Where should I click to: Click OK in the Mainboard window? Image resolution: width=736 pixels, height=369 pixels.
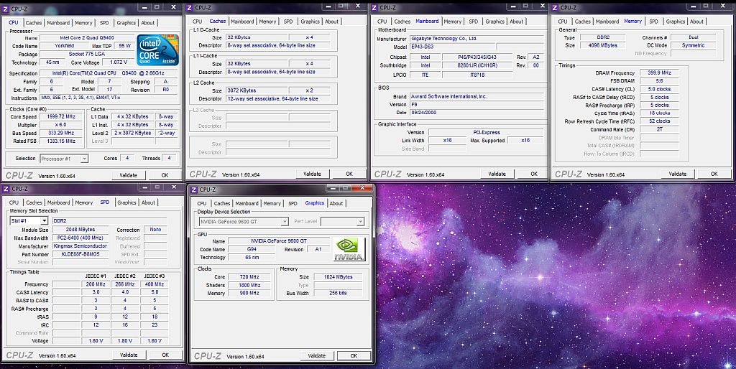click(x=534, y=174)
